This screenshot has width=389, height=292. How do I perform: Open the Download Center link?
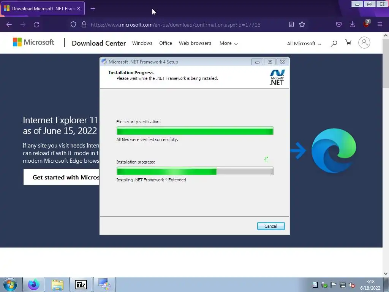(x=99, y=43)
